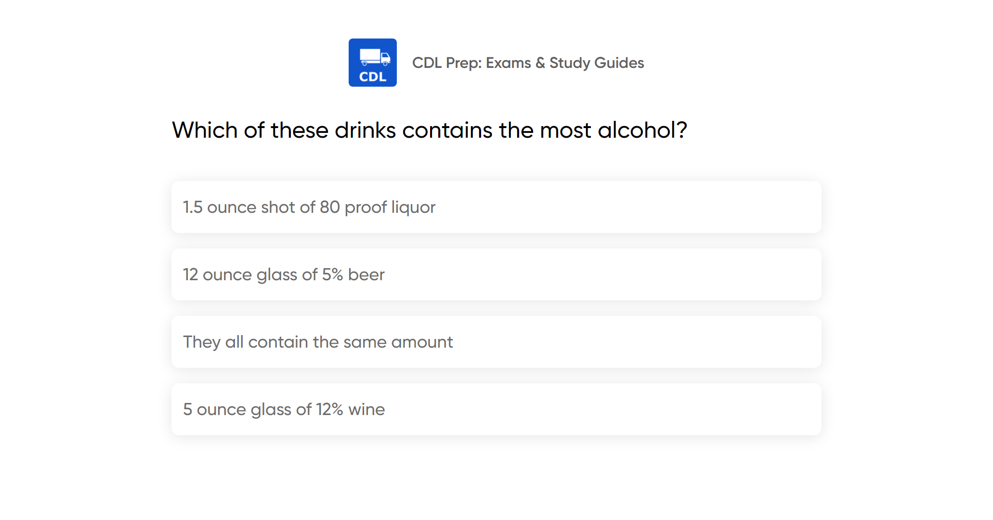Answer that all drinks contain same amount
The image size is (993, 520).
496,342
